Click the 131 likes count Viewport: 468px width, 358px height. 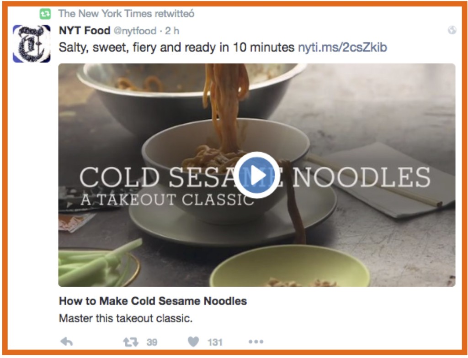[x=215, y=342]
